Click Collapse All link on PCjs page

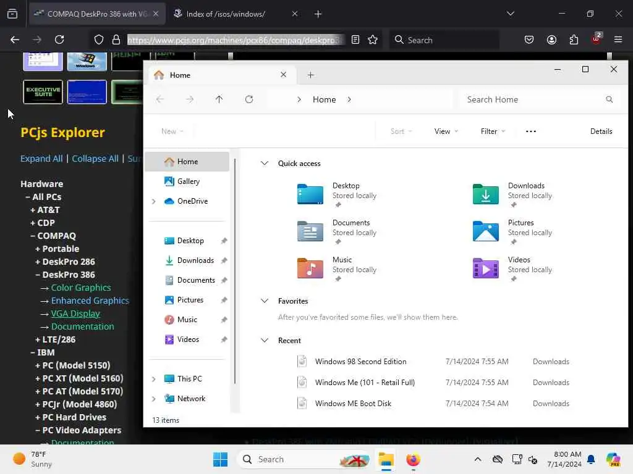[95, 159]
